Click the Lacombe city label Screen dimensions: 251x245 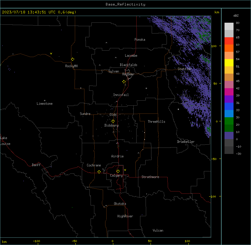(x=131, y=56)
